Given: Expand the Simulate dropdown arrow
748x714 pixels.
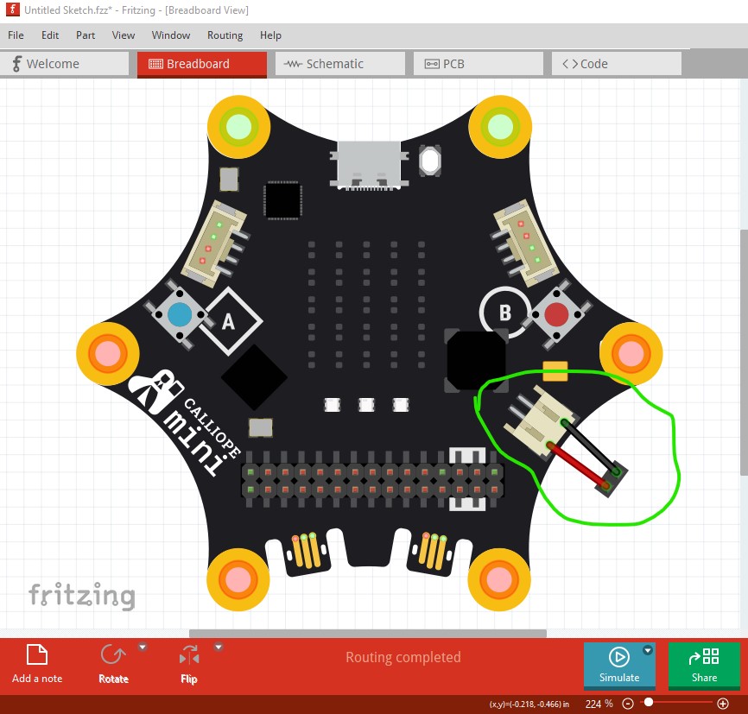Looking at the screenshot, I should click(647, 650).
